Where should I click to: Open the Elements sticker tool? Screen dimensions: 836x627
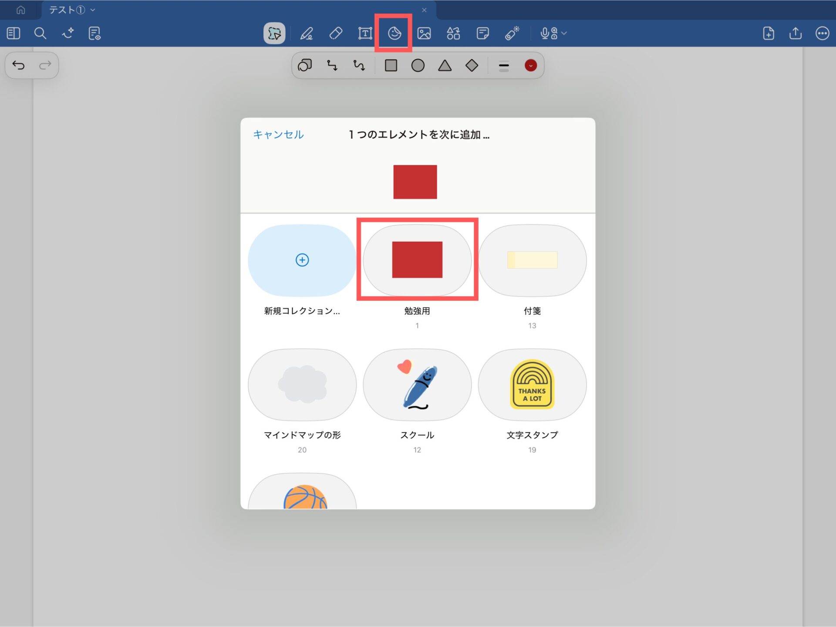click(394, 34)
